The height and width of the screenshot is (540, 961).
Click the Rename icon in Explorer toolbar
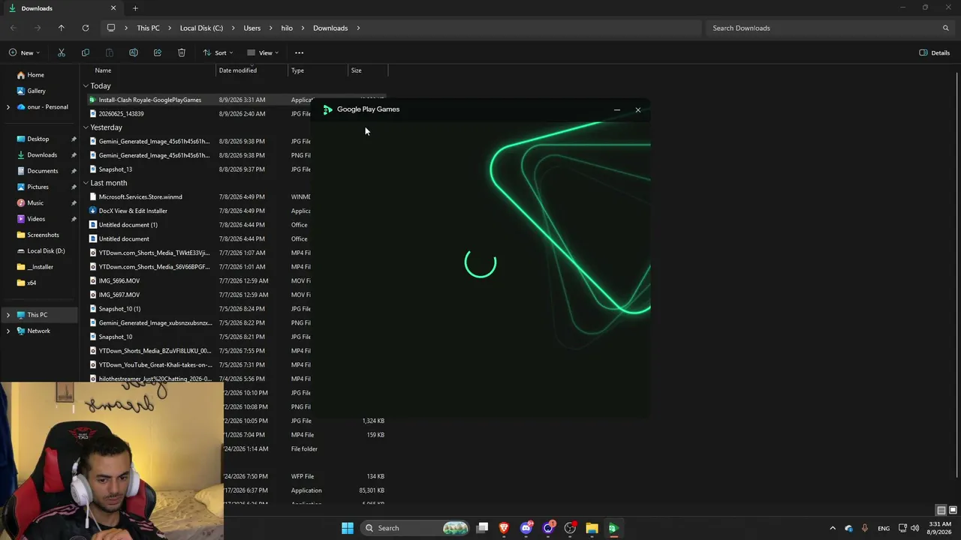(x=134, y=52)
